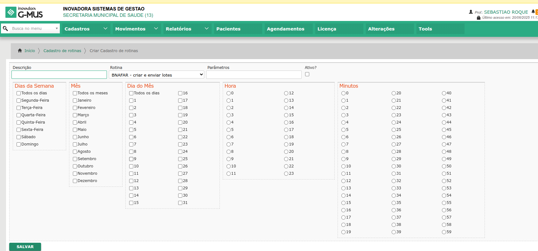
Task: Select minute 0 in Minutos
Action: click(343, 93)
